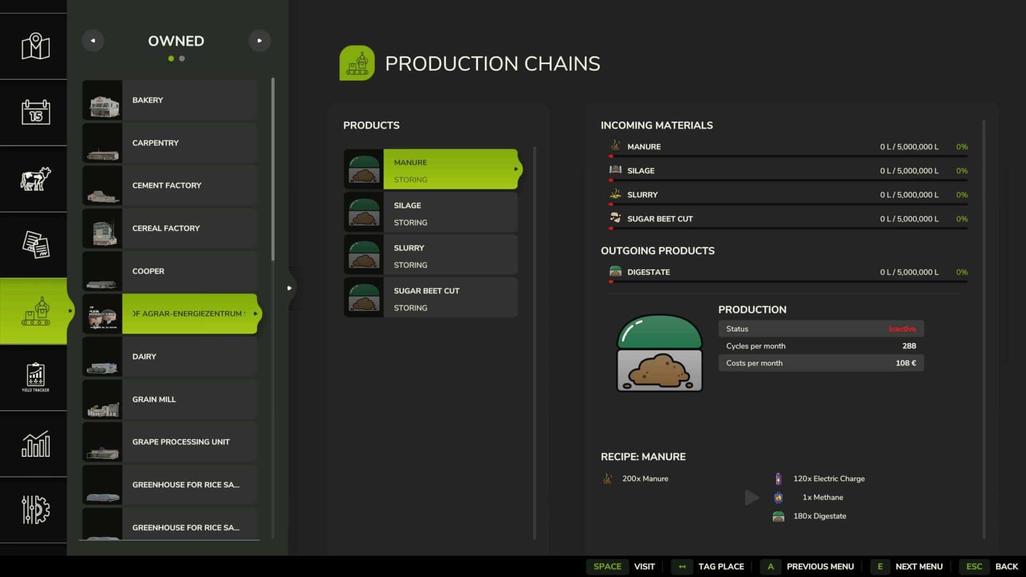This screenshot has width=1026, height=577.
Task: Go to previous owned category with left arrow
Action: point(93,41)
